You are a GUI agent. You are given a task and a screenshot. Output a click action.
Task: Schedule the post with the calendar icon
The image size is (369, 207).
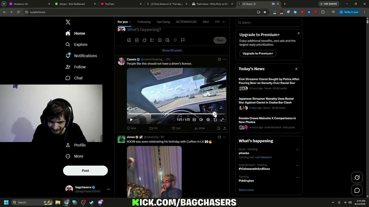[x=167, y=40]
